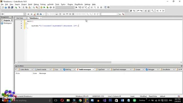Open Photoshop from the Windows taskbar
The height and width of the screenshot is (103, 183).
[110, 100]
